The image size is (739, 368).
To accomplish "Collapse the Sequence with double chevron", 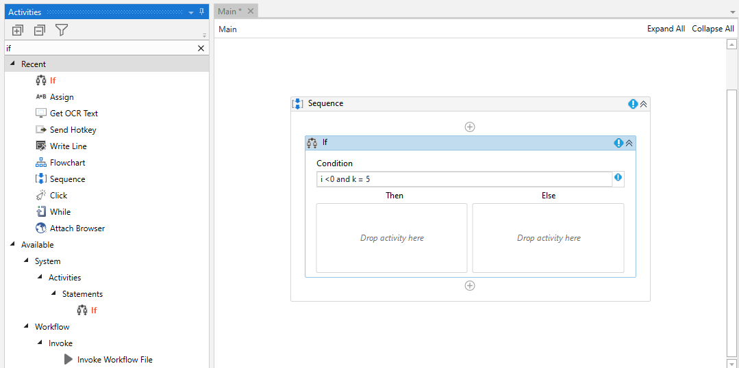I will (x=644, y=104).
